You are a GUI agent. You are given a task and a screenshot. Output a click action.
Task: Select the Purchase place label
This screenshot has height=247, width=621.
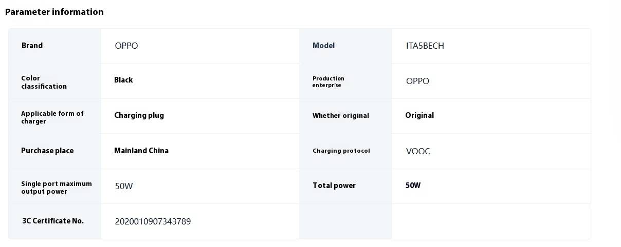click(x=47, y=151)
